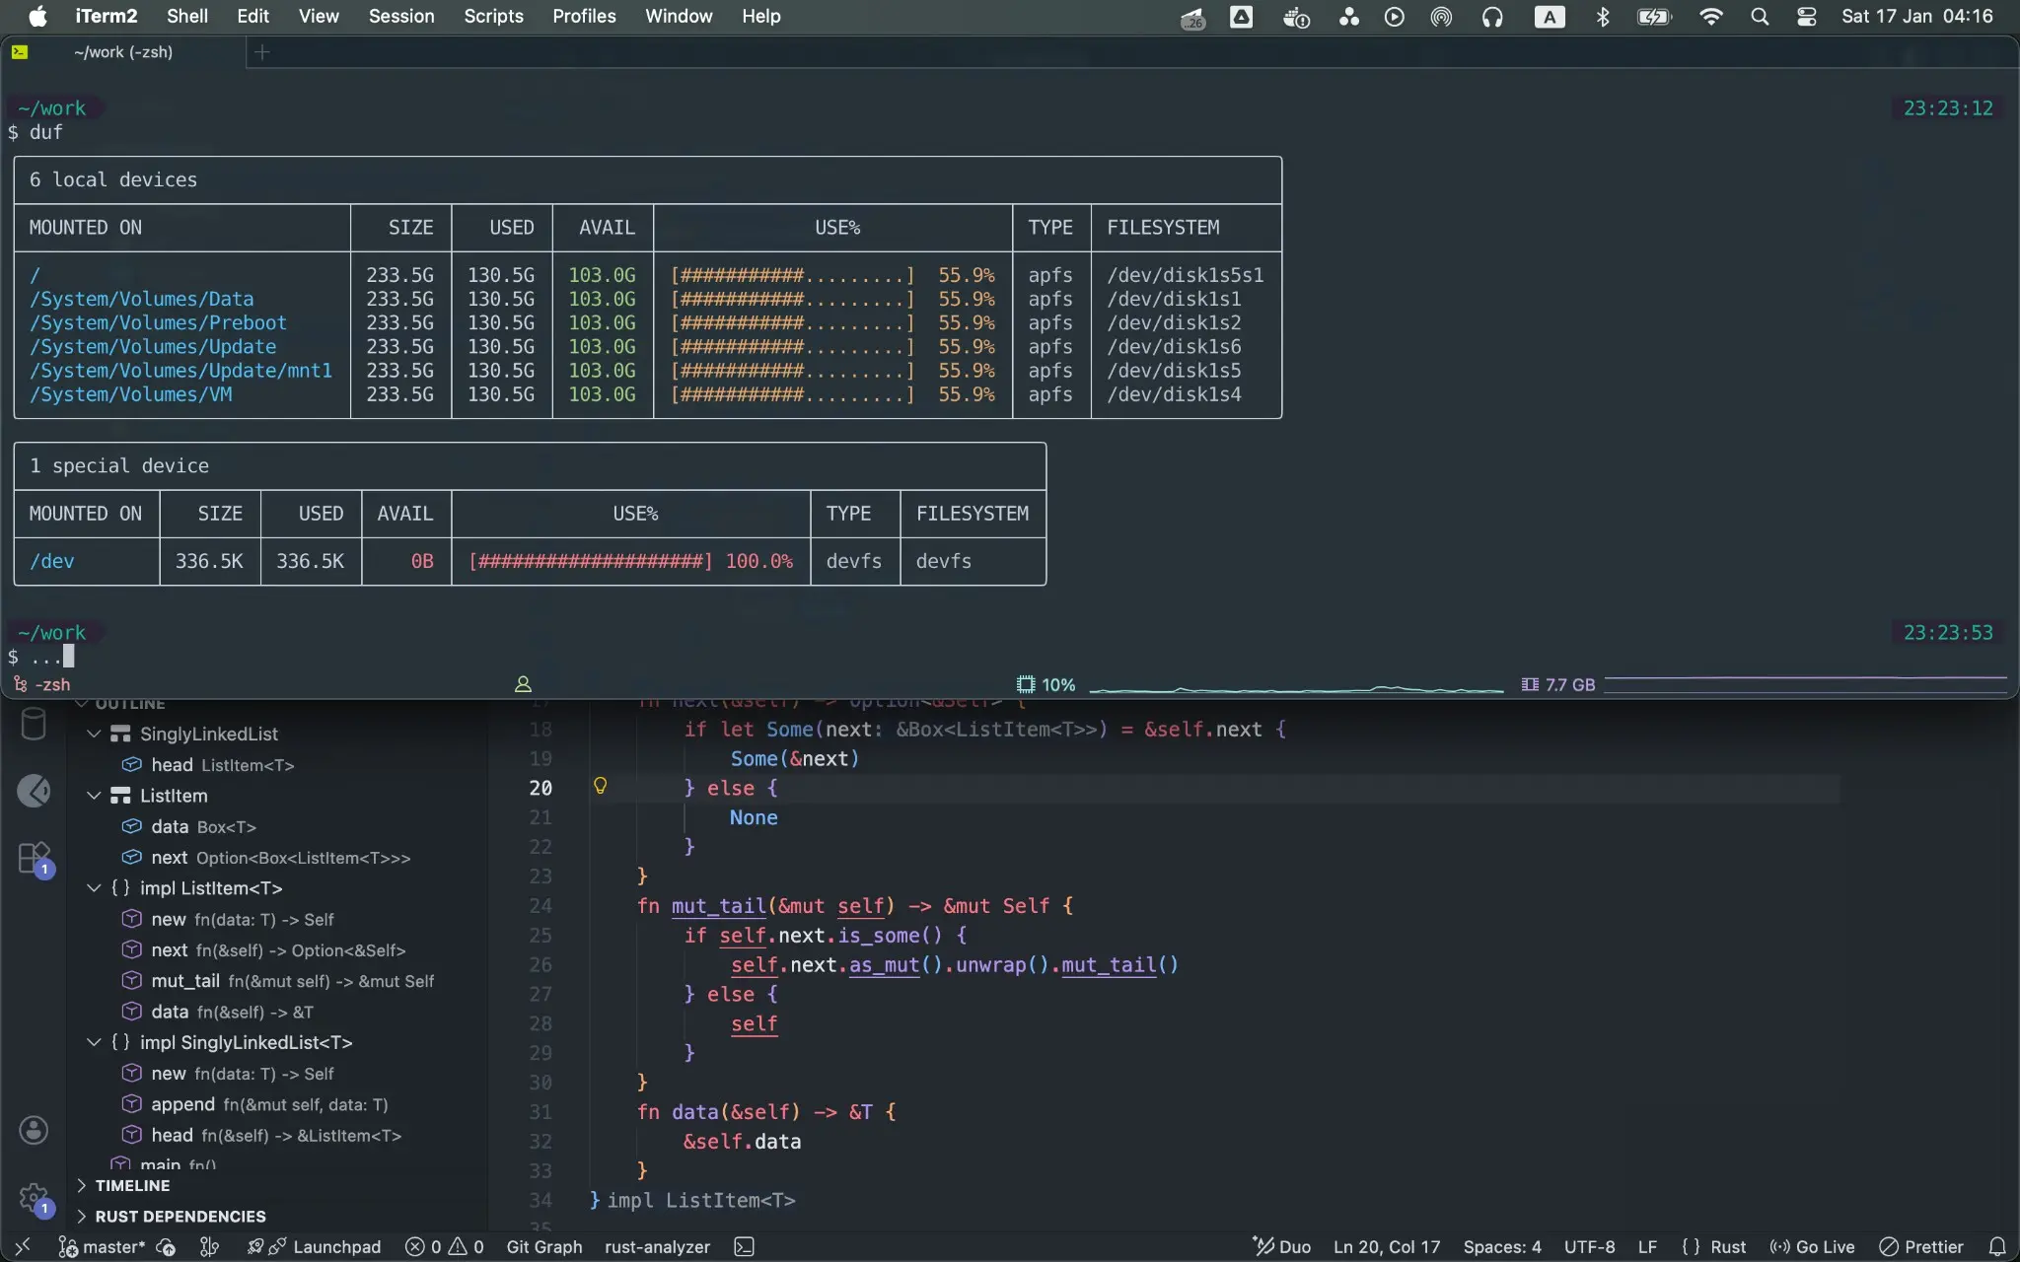
Task: Change indentation via Spaces: 4
Action: tap(1502, 1246)
